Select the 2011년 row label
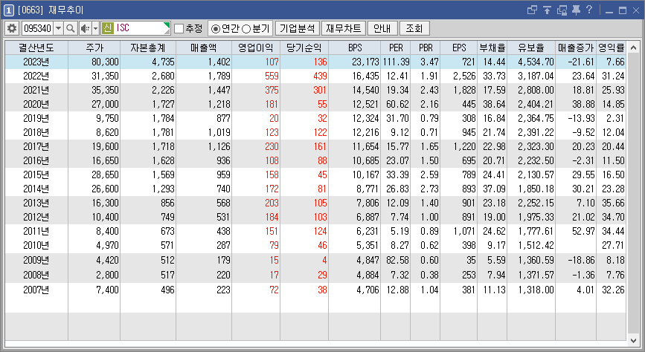Screen dimensions: 645x352 [36, 231]
